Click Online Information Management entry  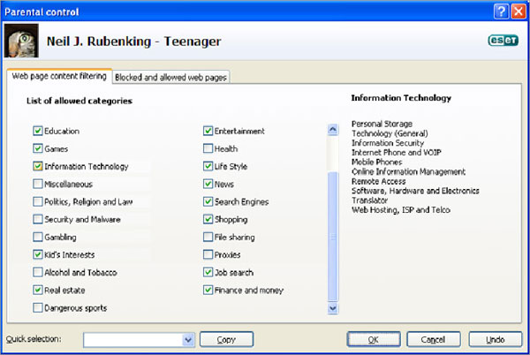coord(408,171)
